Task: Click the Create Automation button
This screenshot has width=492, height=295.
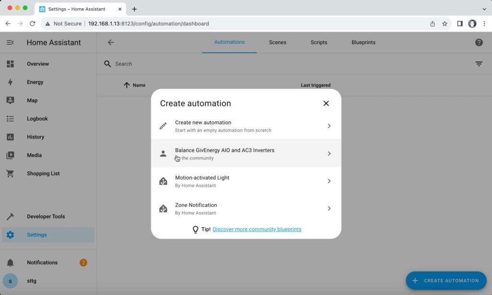Action: (446, 281)
